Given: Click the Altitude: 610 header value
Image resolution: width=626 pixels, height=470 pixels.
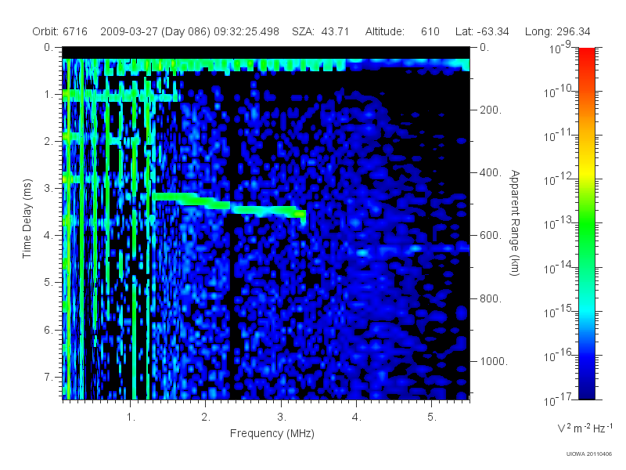Looking at the screenshot, I should (402, 31).
